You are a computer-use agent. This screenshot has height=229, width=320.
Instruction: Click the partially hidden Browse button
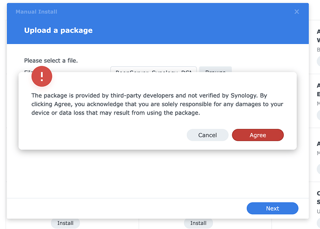[215, 70]
